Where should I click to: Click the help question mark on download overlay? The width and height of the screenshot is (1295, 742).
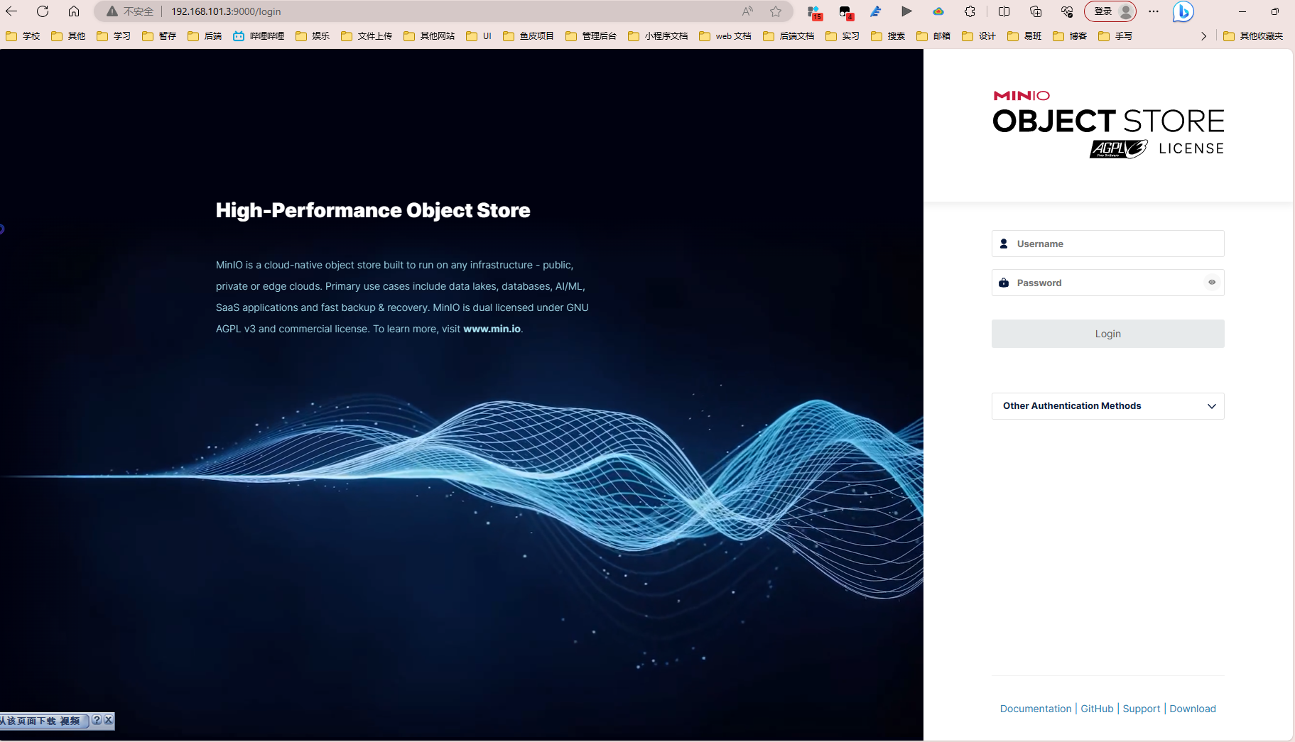[x=97, y=720]
